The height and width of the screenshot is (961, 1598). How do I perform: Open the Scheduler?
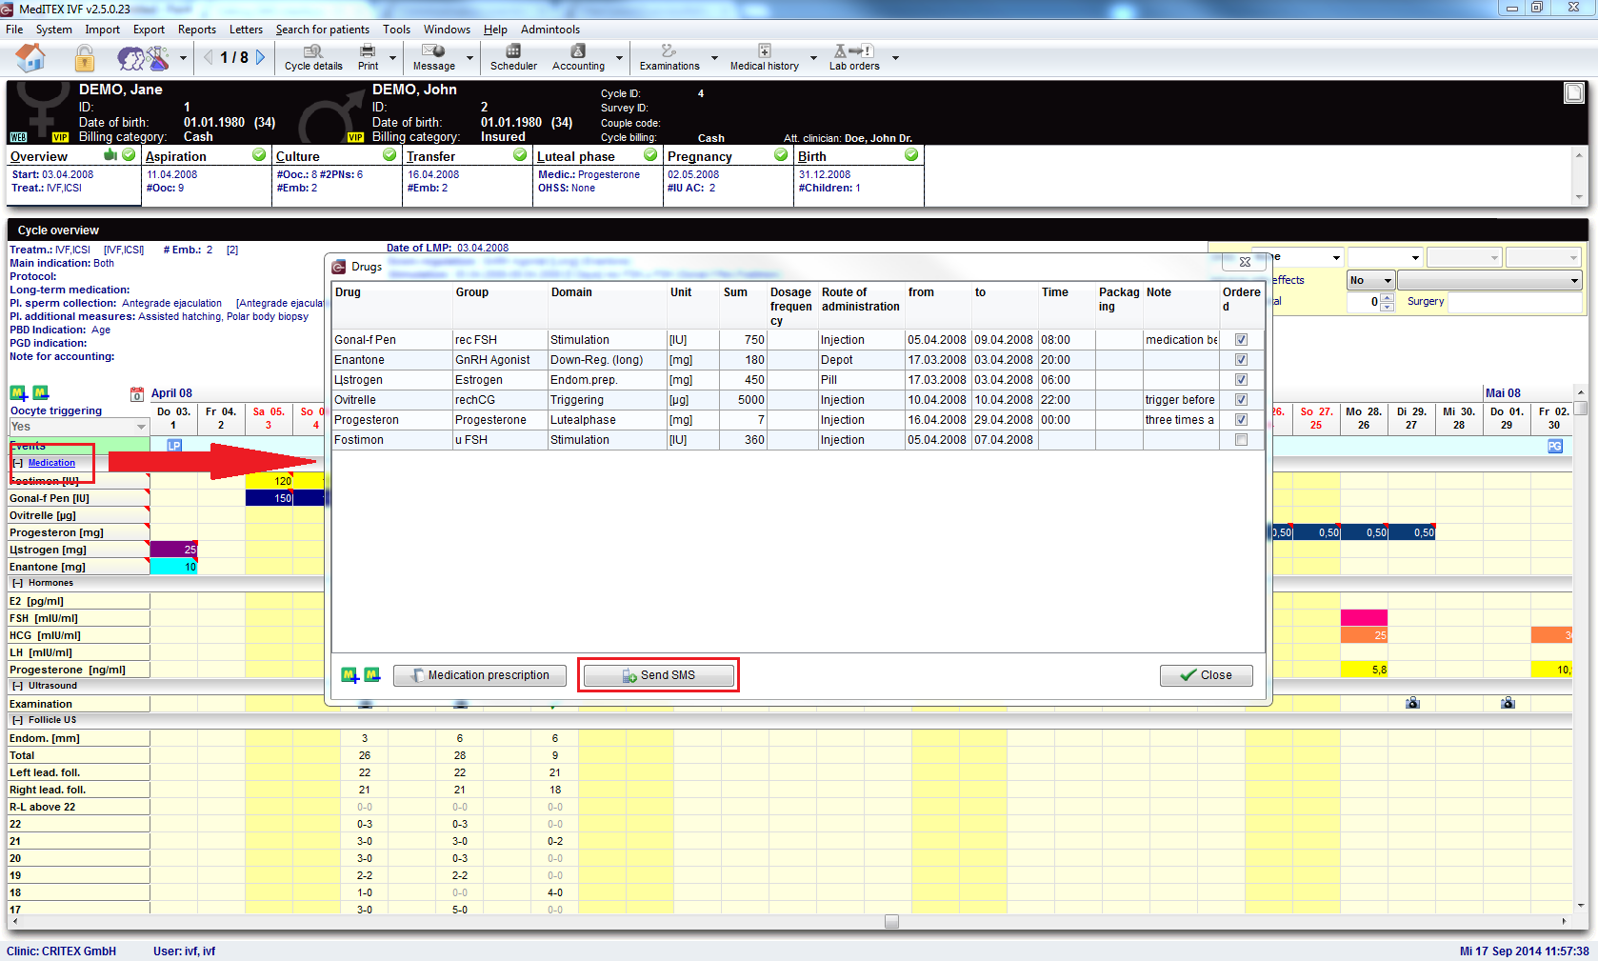coord(513,58)
